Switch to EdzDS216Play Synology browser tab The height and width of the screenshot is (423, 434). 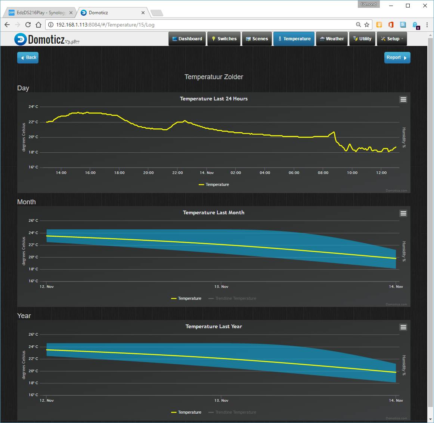click(40, 13)
